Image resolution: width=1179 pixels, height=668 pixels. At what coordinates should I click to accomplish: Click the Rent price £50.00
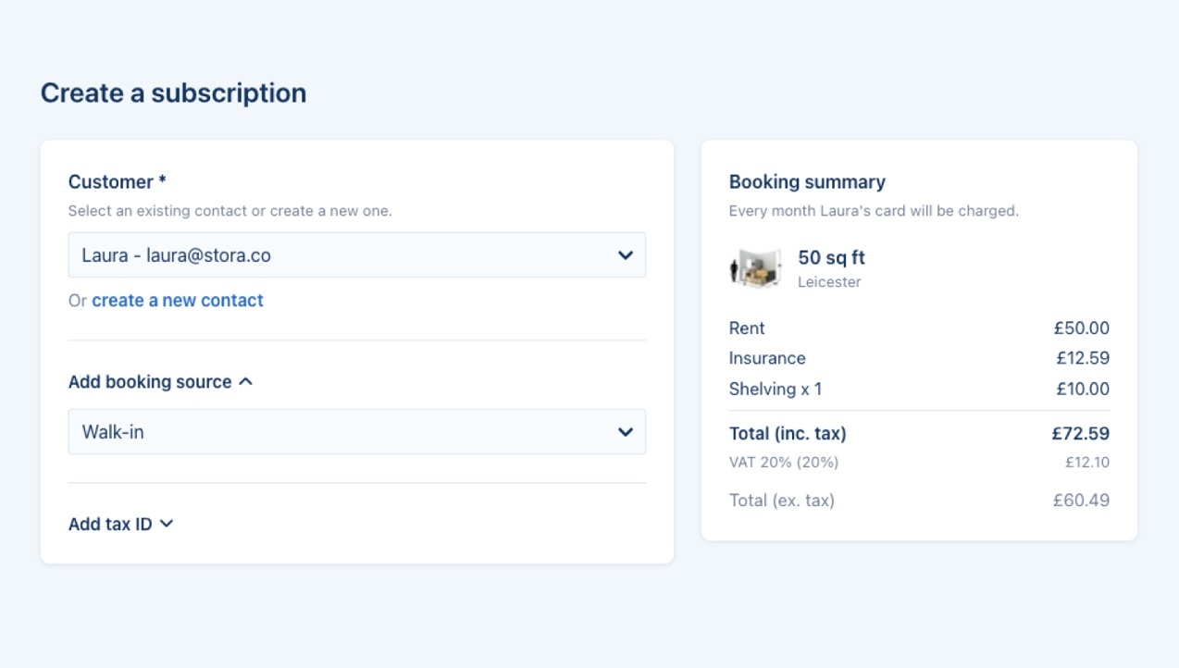(x=1081, y=328)
